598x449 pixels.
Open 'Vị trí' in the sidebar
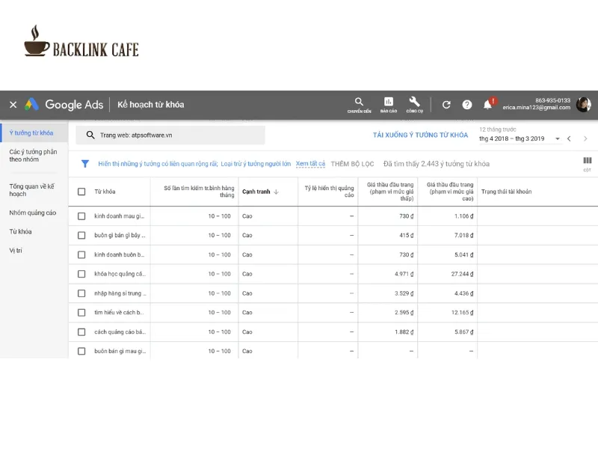coord(16,251)
